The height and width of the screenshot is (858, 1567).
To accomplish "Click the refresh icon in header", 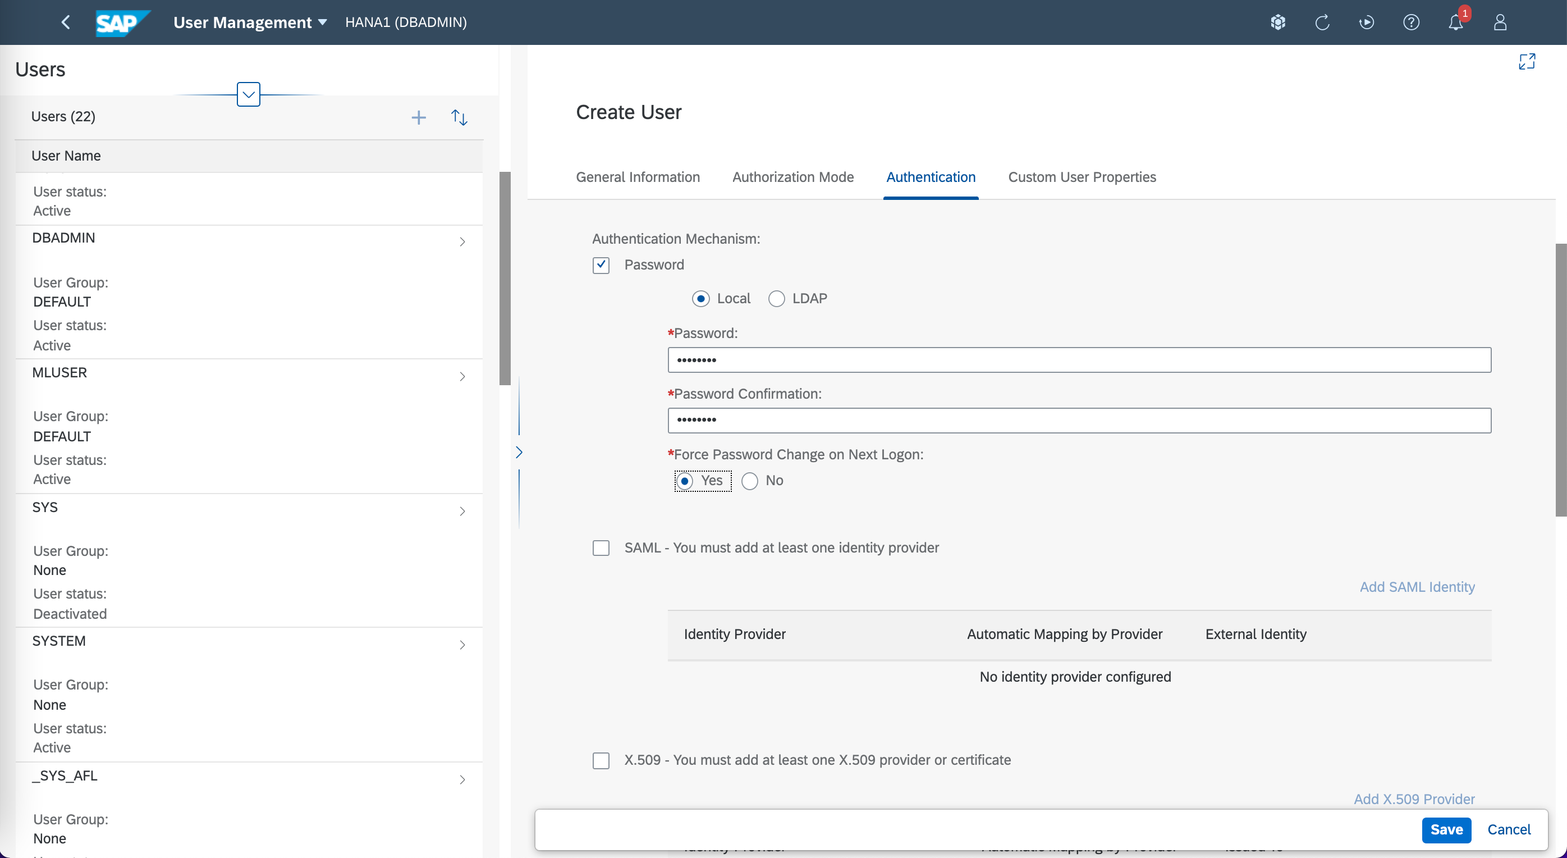I will (x=1322, y=22).
